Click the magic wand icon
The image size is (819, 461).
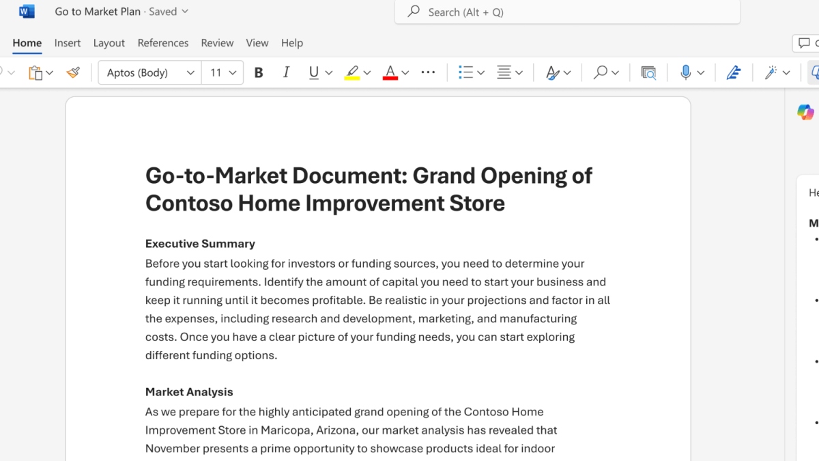click(x=771, y=72)
